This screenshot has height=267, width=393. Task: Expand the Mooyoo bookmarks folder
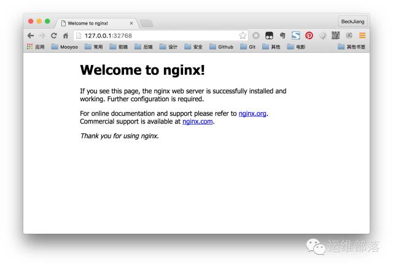[x=64, y=47]
